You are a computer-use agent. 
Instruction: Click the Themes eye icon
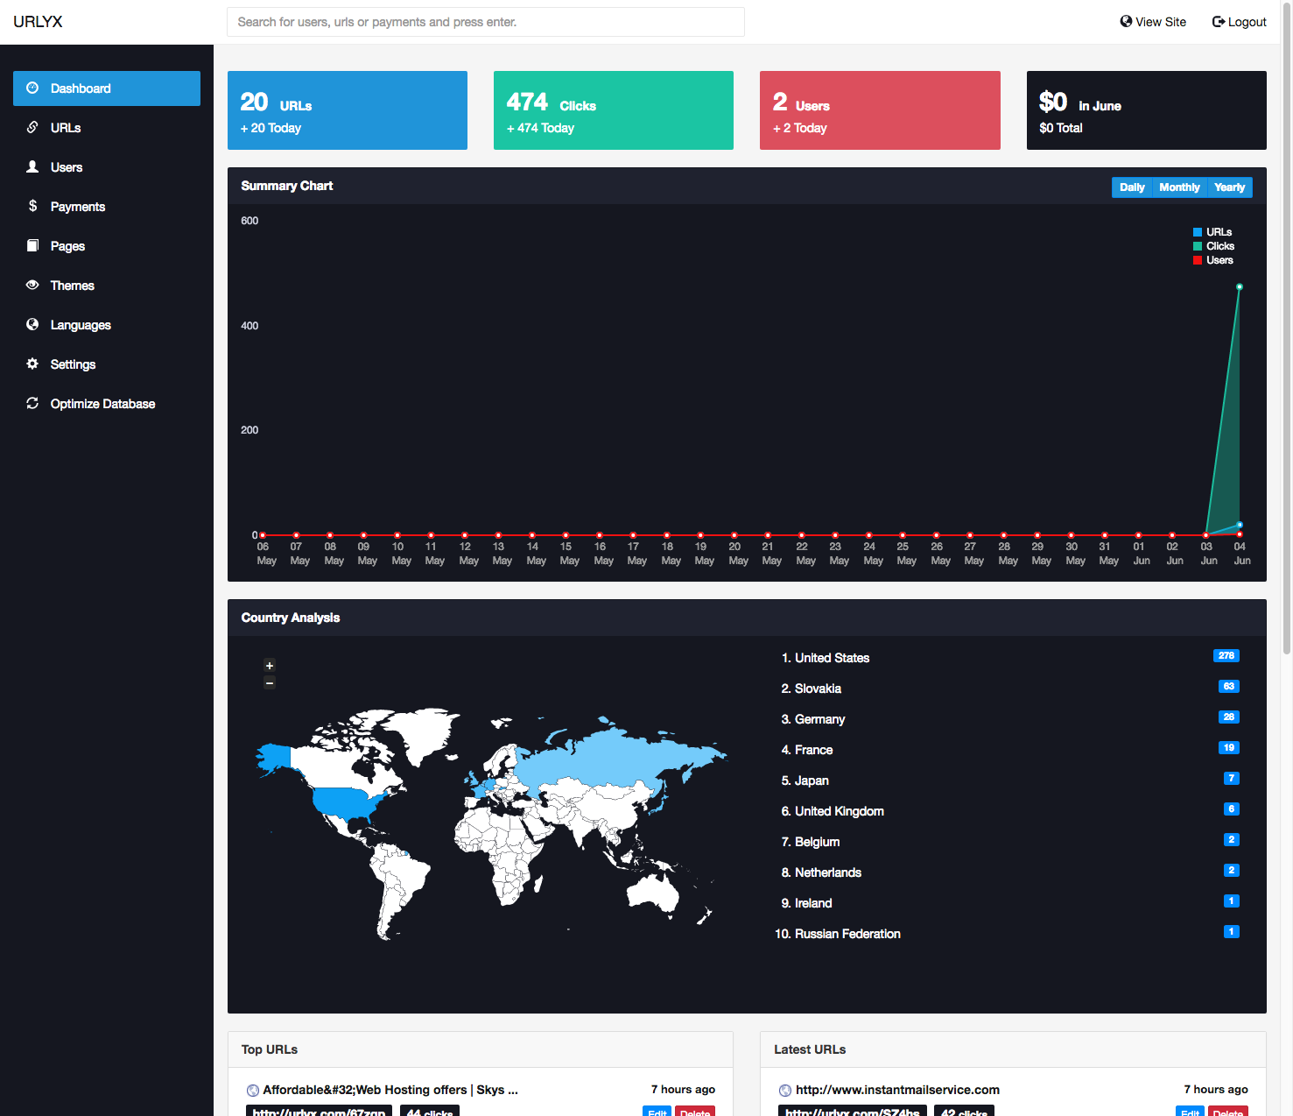(x=32, y=285)
